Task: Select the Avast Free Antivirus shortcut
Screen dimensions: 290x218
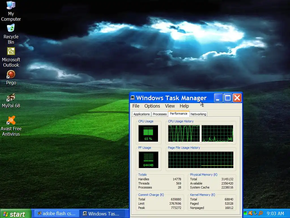Action: (11, 126)
